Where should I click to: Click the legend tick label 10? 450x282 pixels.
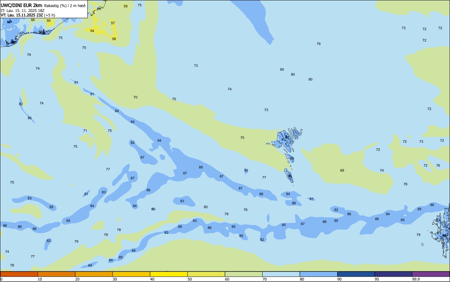(x=40, y=279)
